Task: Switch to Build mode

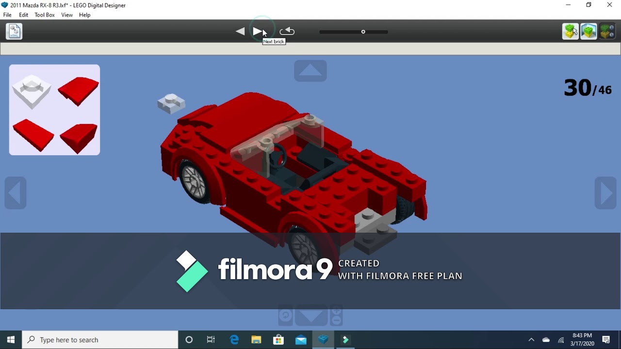Action: (571, 32)
